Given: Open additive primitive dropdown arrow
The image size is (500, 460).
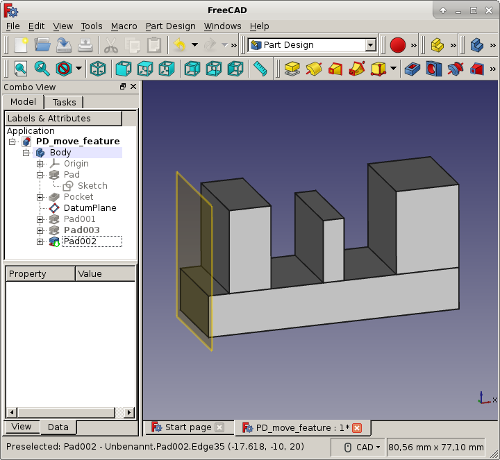Looking at the screenshot, I should coord(394,69).
